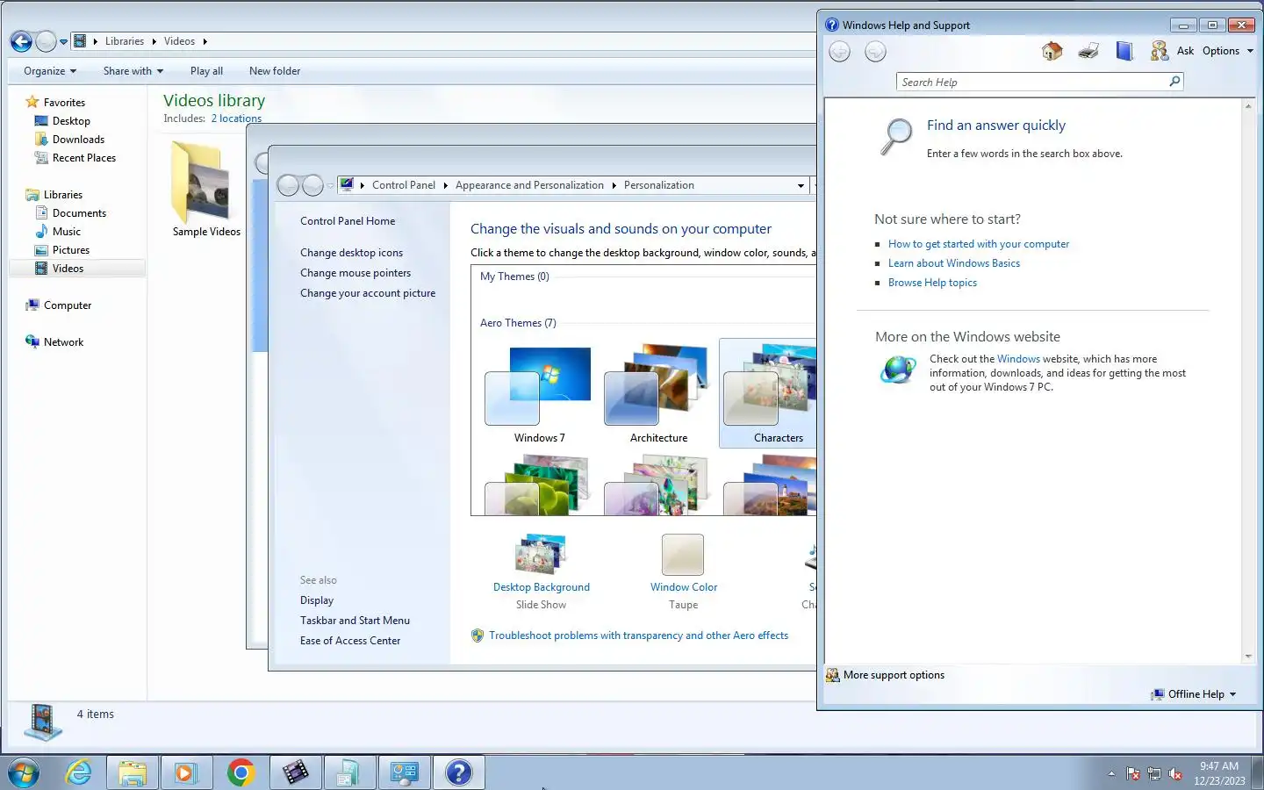
Task: Open Browse Help book icon
Action: pos(1124,51)
